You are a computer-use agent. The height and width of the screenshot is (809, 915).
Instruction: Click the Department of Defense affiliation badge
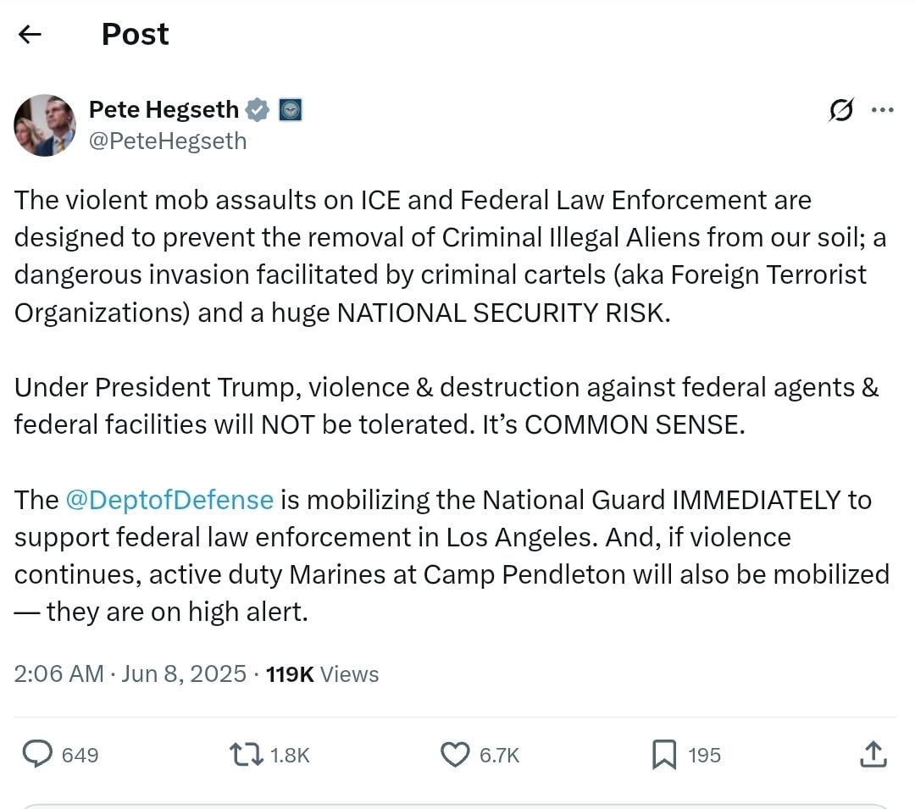click(291, 109)
